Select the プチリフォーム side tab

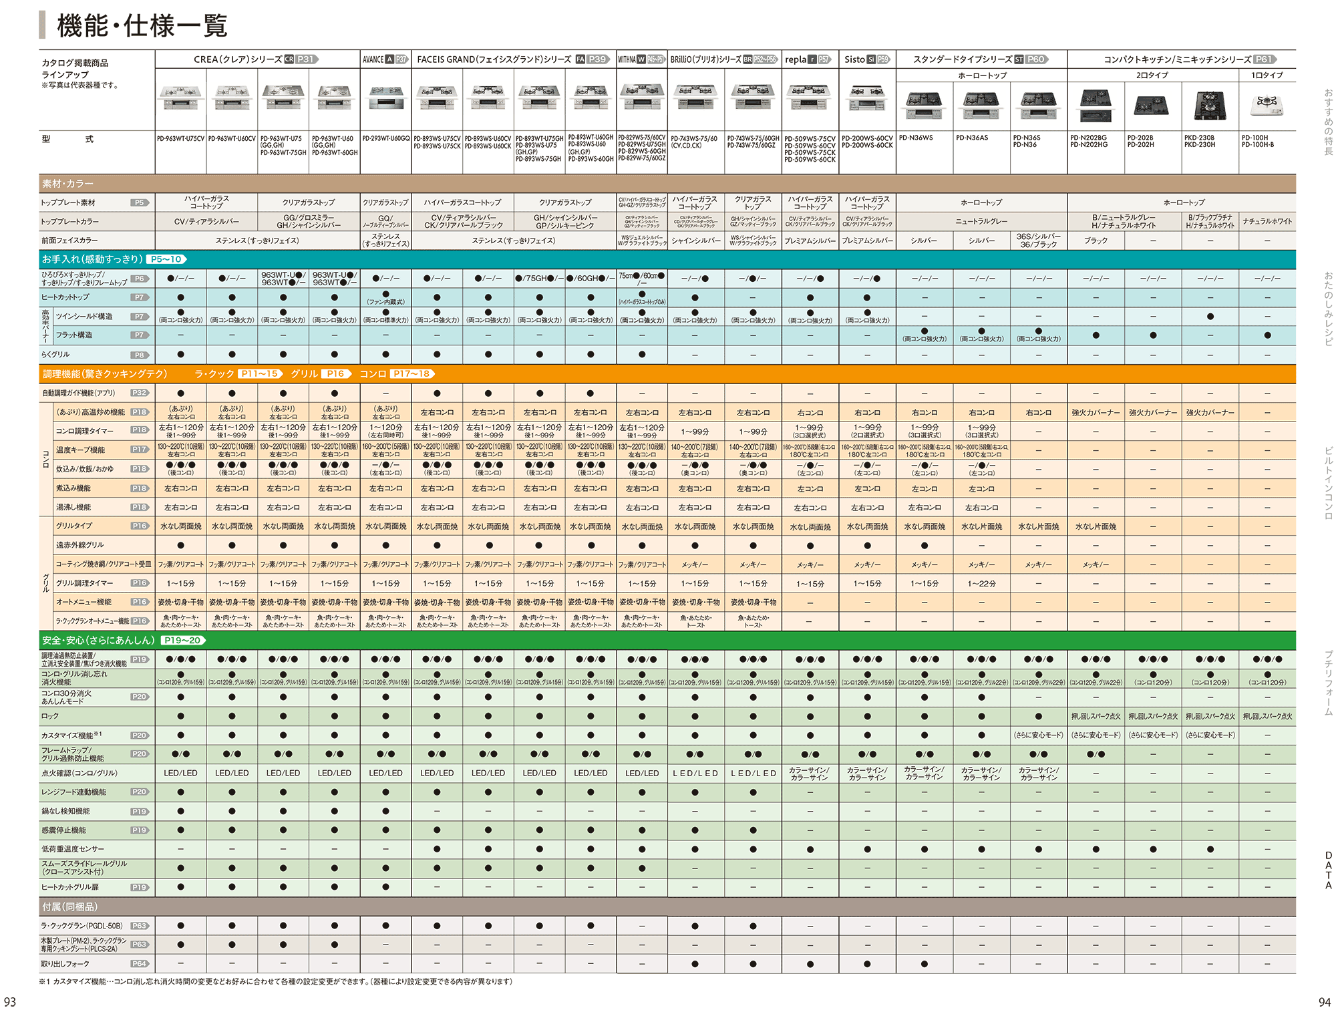(x=1328, y=683)
